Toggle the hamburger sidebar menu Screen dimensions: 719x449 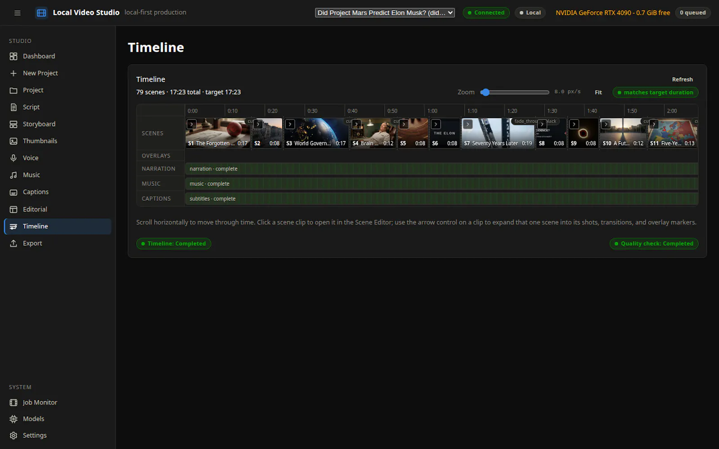[x=18, y=13]
